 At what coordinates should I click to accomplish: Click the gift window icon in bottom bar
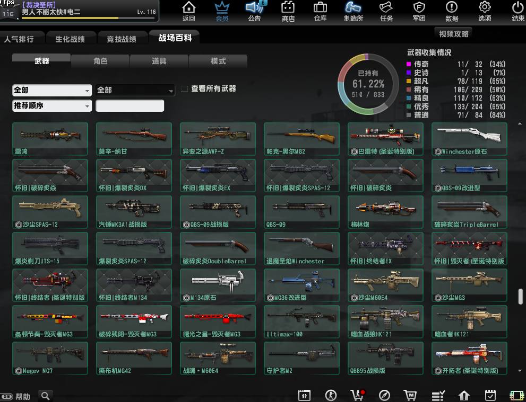pos(304,395)
